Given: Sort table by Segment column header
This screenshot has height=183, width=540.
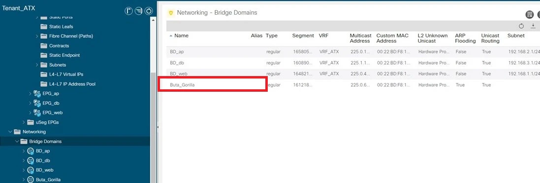Looking at the screenshot, I should [303, 36].
